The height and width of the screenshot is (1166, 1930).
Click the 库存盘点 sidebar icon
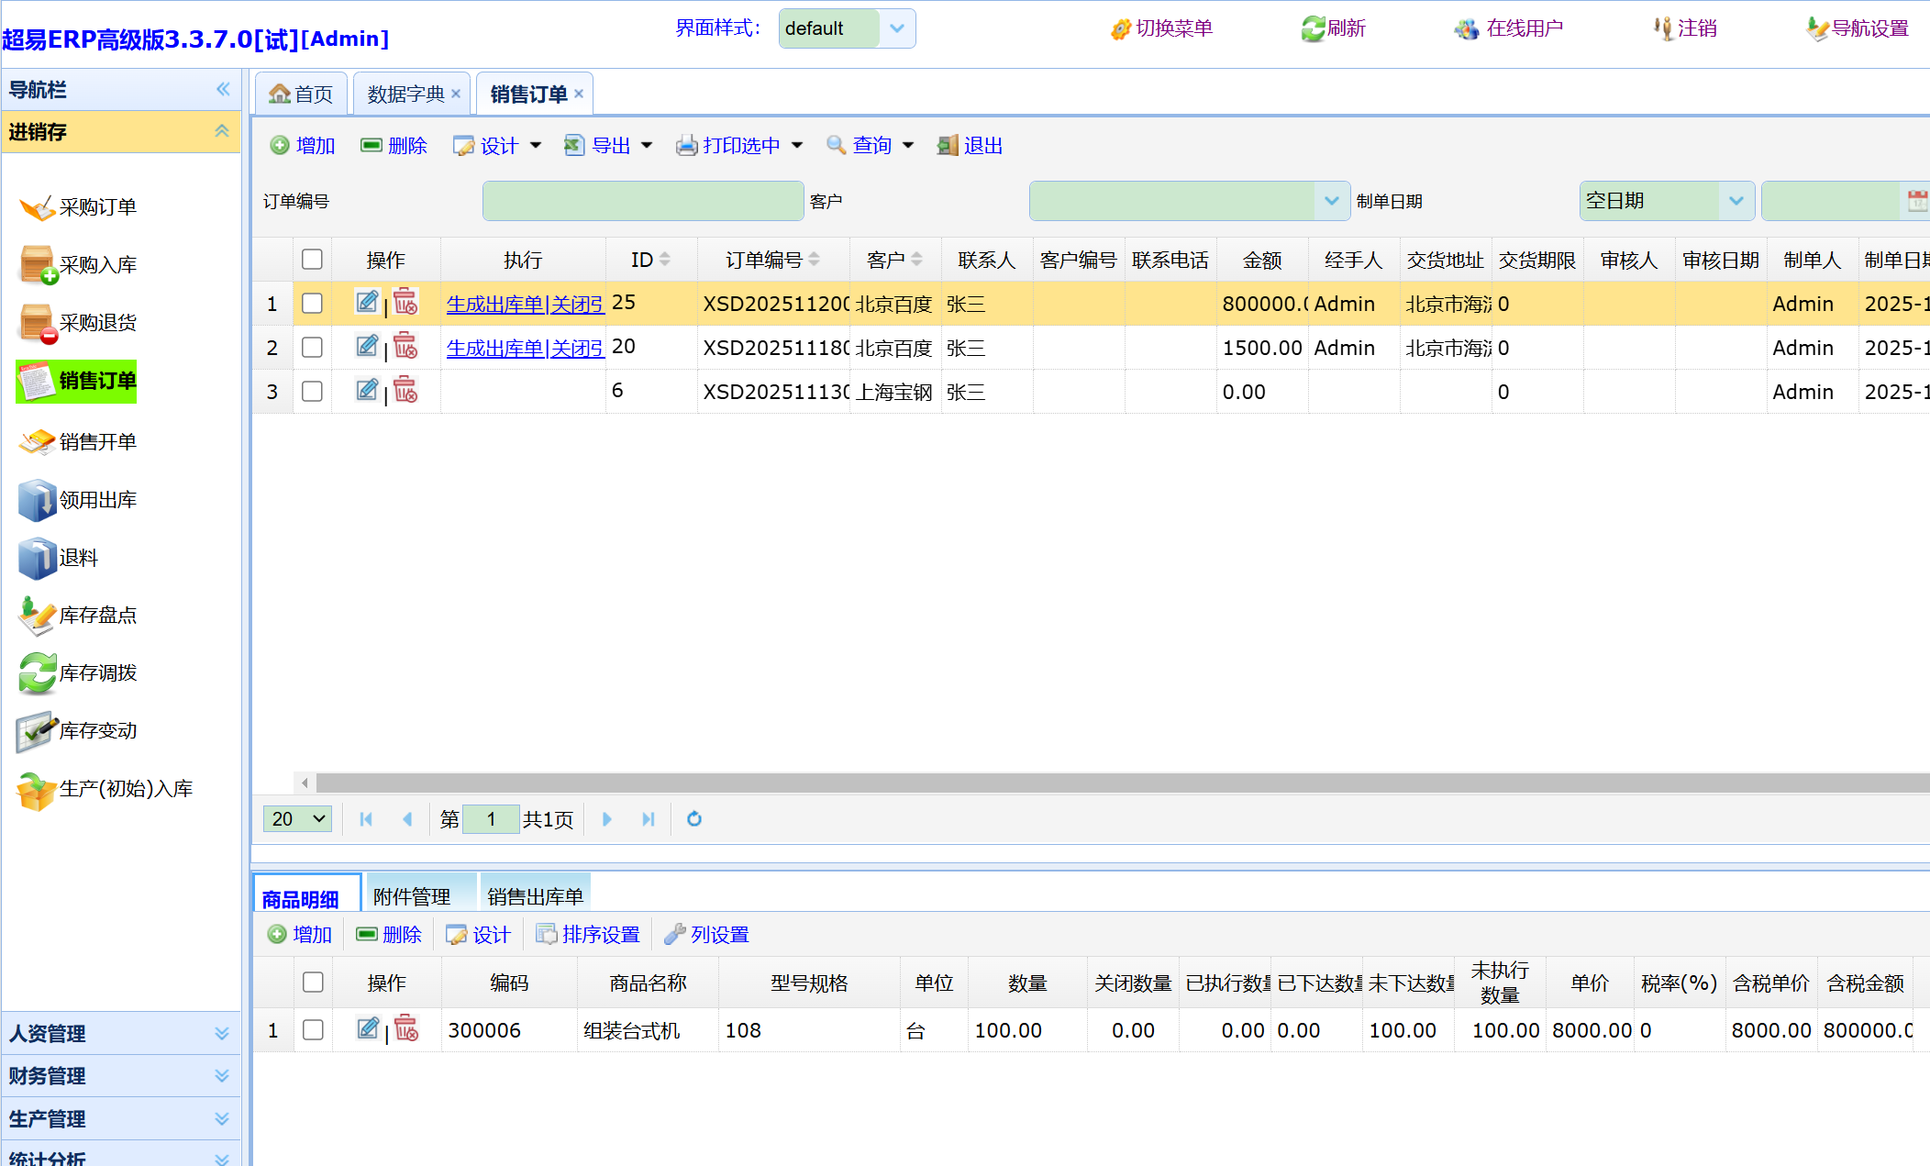(37, 616)
